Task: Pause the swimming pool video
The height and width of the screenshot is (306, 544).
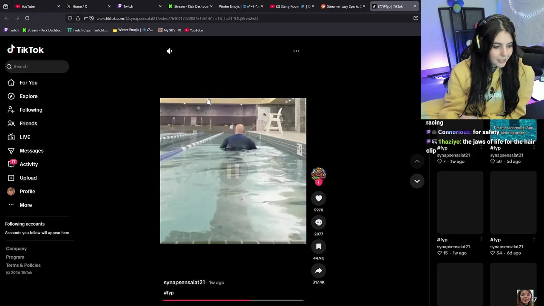Action: (x=233, y=171)
